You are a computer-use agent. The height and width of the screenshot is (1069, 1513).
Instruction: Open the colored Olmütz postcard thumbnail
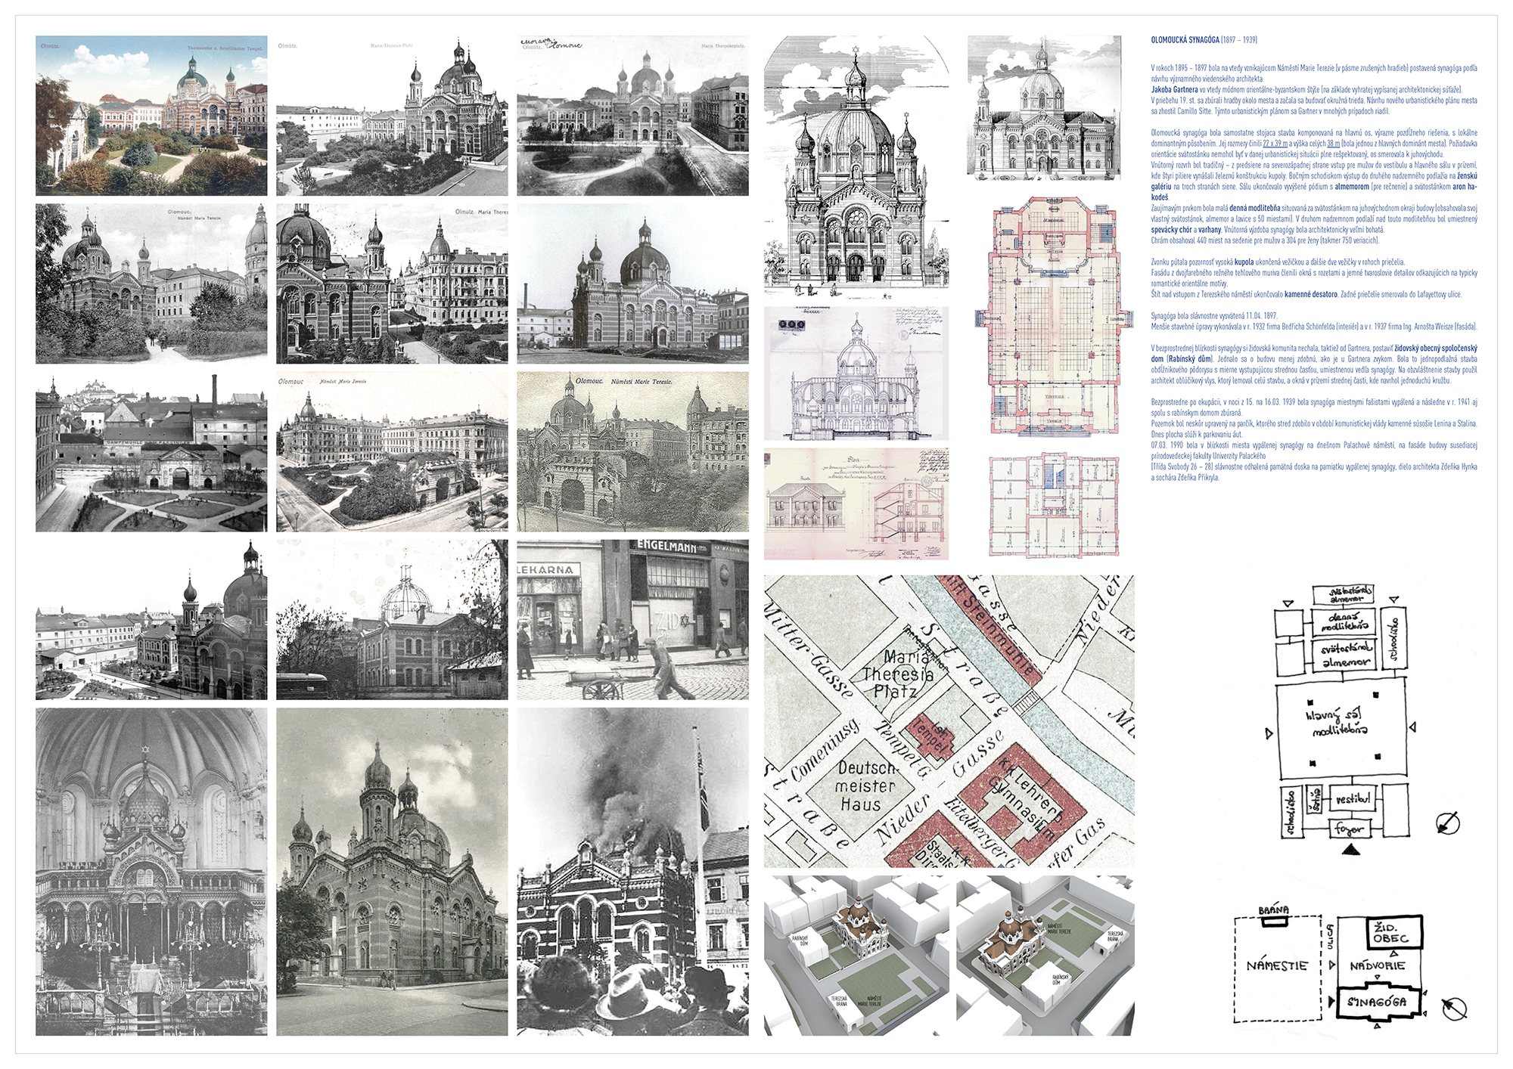[x=151, y=116]
